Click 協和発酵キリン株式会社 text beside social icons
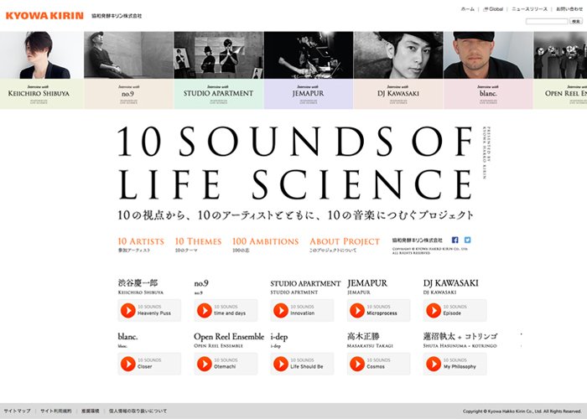 click(417, 241)
